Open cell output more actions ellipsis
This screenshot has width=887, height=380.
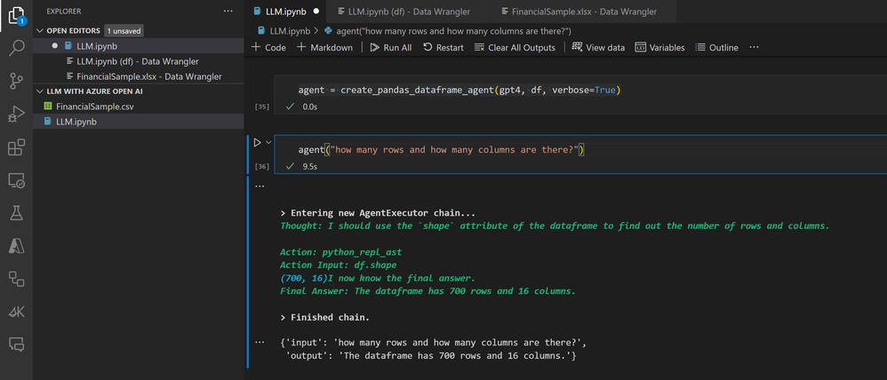pyautogui.click(x=260, y=186)
